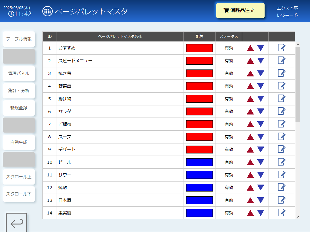Viewport: 310px width, 232px height.
Task: Open the 管理パネル menu item
Action: coord(19,73)
